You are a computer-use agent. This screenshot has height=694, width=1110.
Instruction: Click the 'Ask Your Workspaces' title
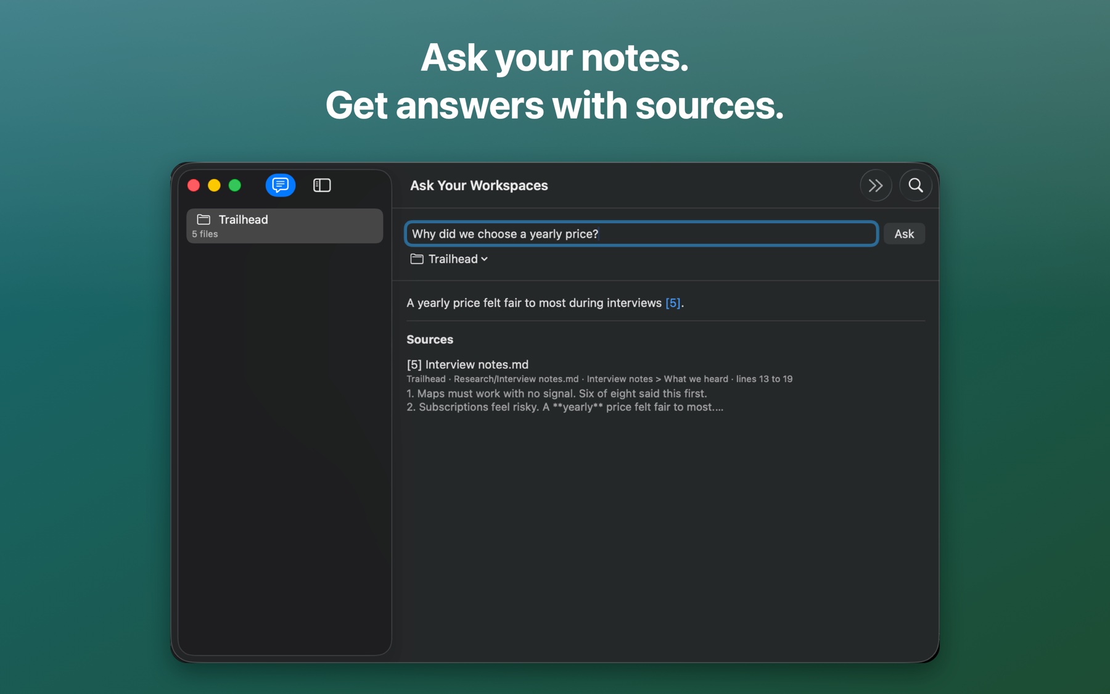479,186
